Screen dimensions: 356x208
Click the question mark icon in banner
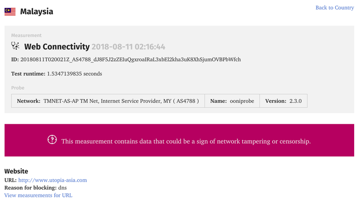pos(52,140)
